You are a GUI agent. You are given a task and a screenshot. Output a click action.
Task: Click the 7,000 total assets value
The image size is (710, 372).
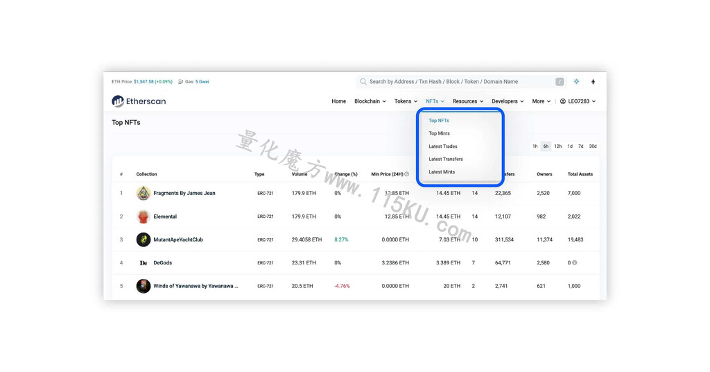pyautogui.click(x=573, y=193)
